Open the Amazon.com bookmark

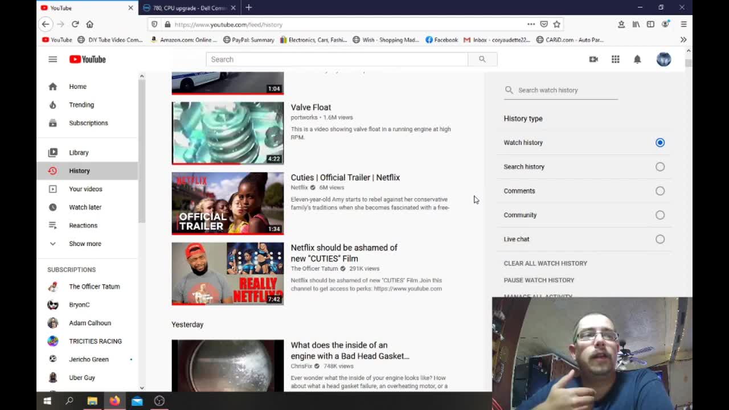tap(183, 40)
